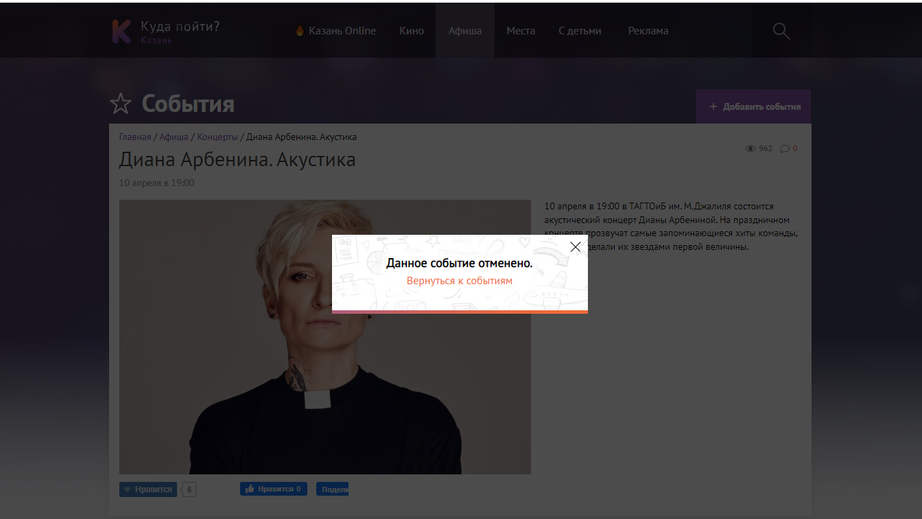Click the VK like counter showing 6
This screenshot has height=519, width=922.
(189, 489)
